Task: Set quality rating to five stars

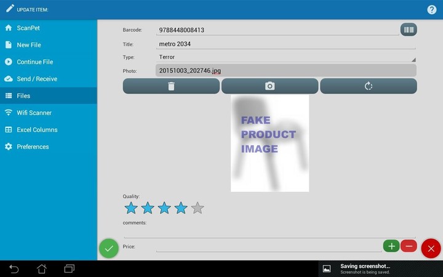Action: (197, 208)
